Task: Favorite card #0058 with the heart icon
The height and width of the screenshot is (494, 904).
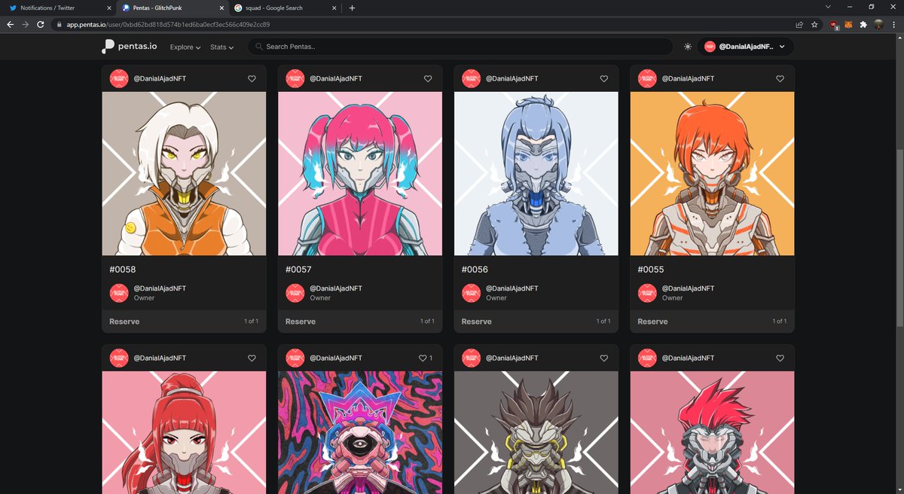Action: click(x=252, y=78)
